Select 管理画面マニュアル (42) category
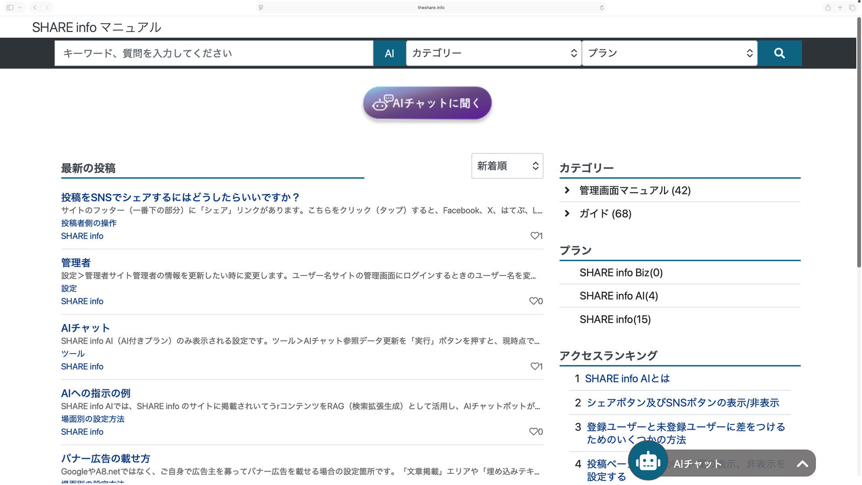 tap(635, 190)
